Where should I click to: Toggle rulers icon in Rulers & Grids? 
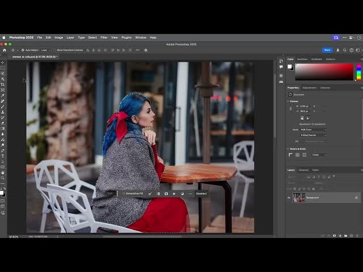[x=290, y=155]
